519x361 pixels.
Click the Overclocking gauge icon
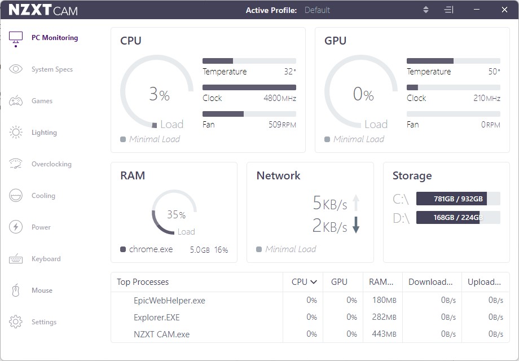16,164
